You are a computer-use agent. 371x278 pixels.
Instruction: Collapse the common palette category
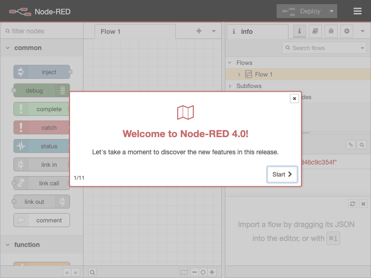(42, 48)
